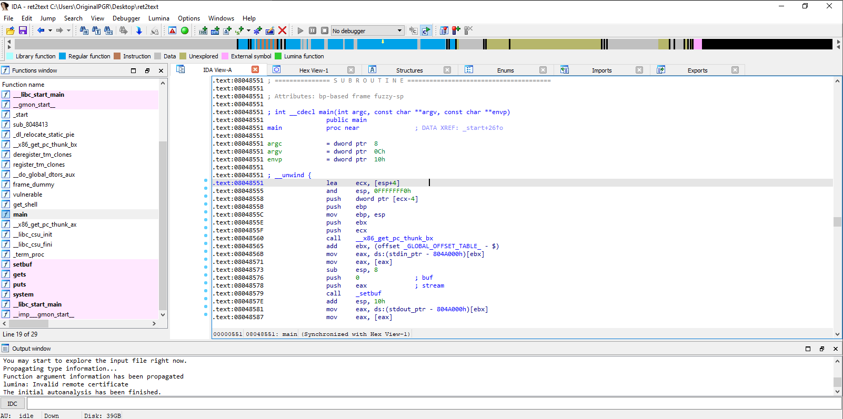This screenshot has height=419, width=843.
Task: Open the forward-arrow history dropdown
Action: (68, 30)
